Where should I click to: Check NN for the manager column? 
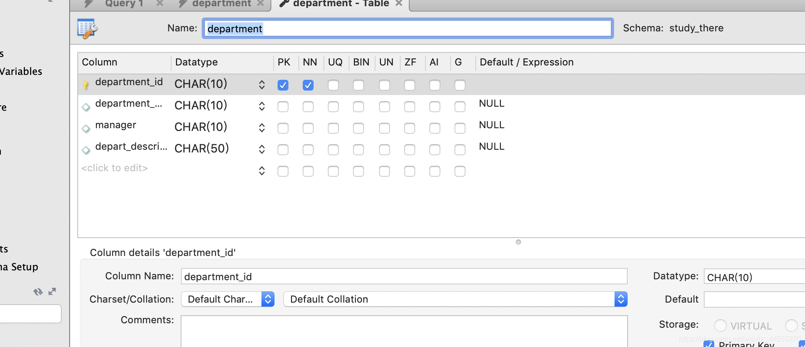308,128
